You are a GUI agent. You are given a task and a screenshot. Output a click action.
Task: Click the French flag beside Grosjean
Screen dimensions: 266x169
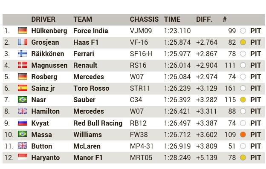23,42
